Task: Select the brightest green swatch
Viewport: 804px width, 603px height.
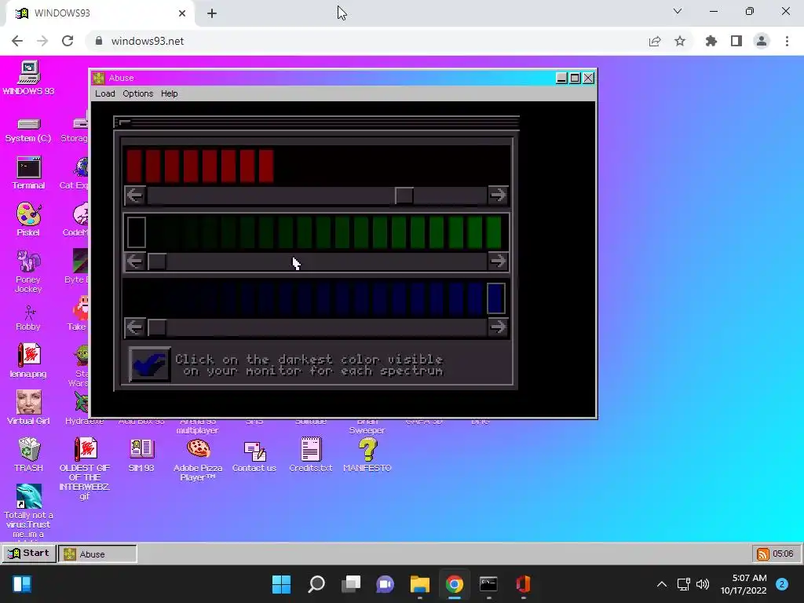Action: click(494, 232)
